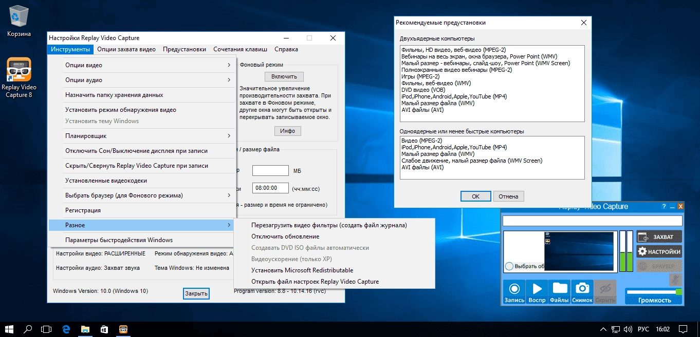The height and width of the screenshot is (337, 700).
Task: Choose Установленные видеокодеки menu entry
Action: pyautogui.click(x=142, y=181)
